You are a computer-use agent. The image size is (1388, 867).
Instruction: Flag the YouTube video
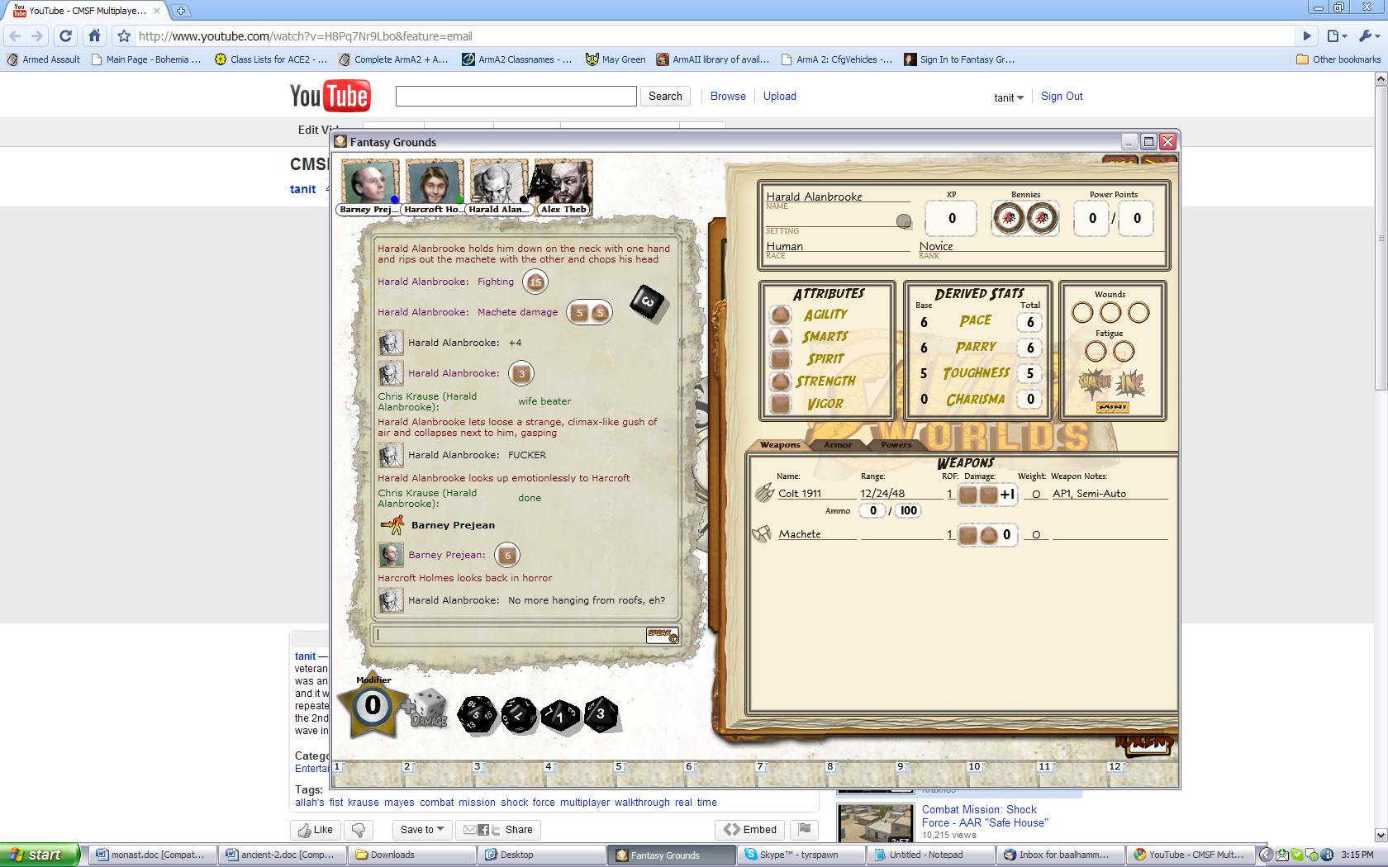[804, 829]
